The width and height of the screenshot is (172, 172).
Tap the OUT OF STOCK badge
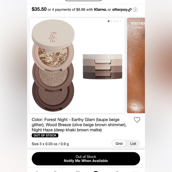coord(45,135)
